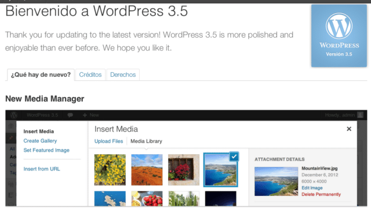
Task: Click the Delete Permanently link
Action: click(x=321, y=194)
